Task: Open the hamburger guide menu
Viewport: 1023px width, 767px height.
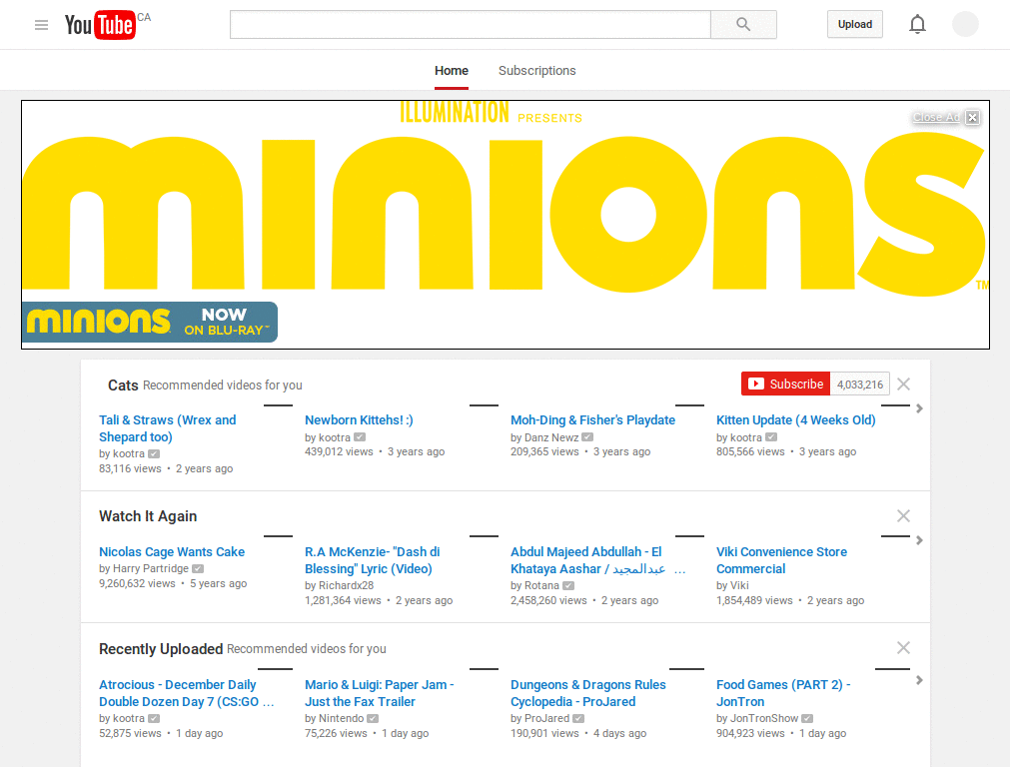Action: click(x=41, y=24)
